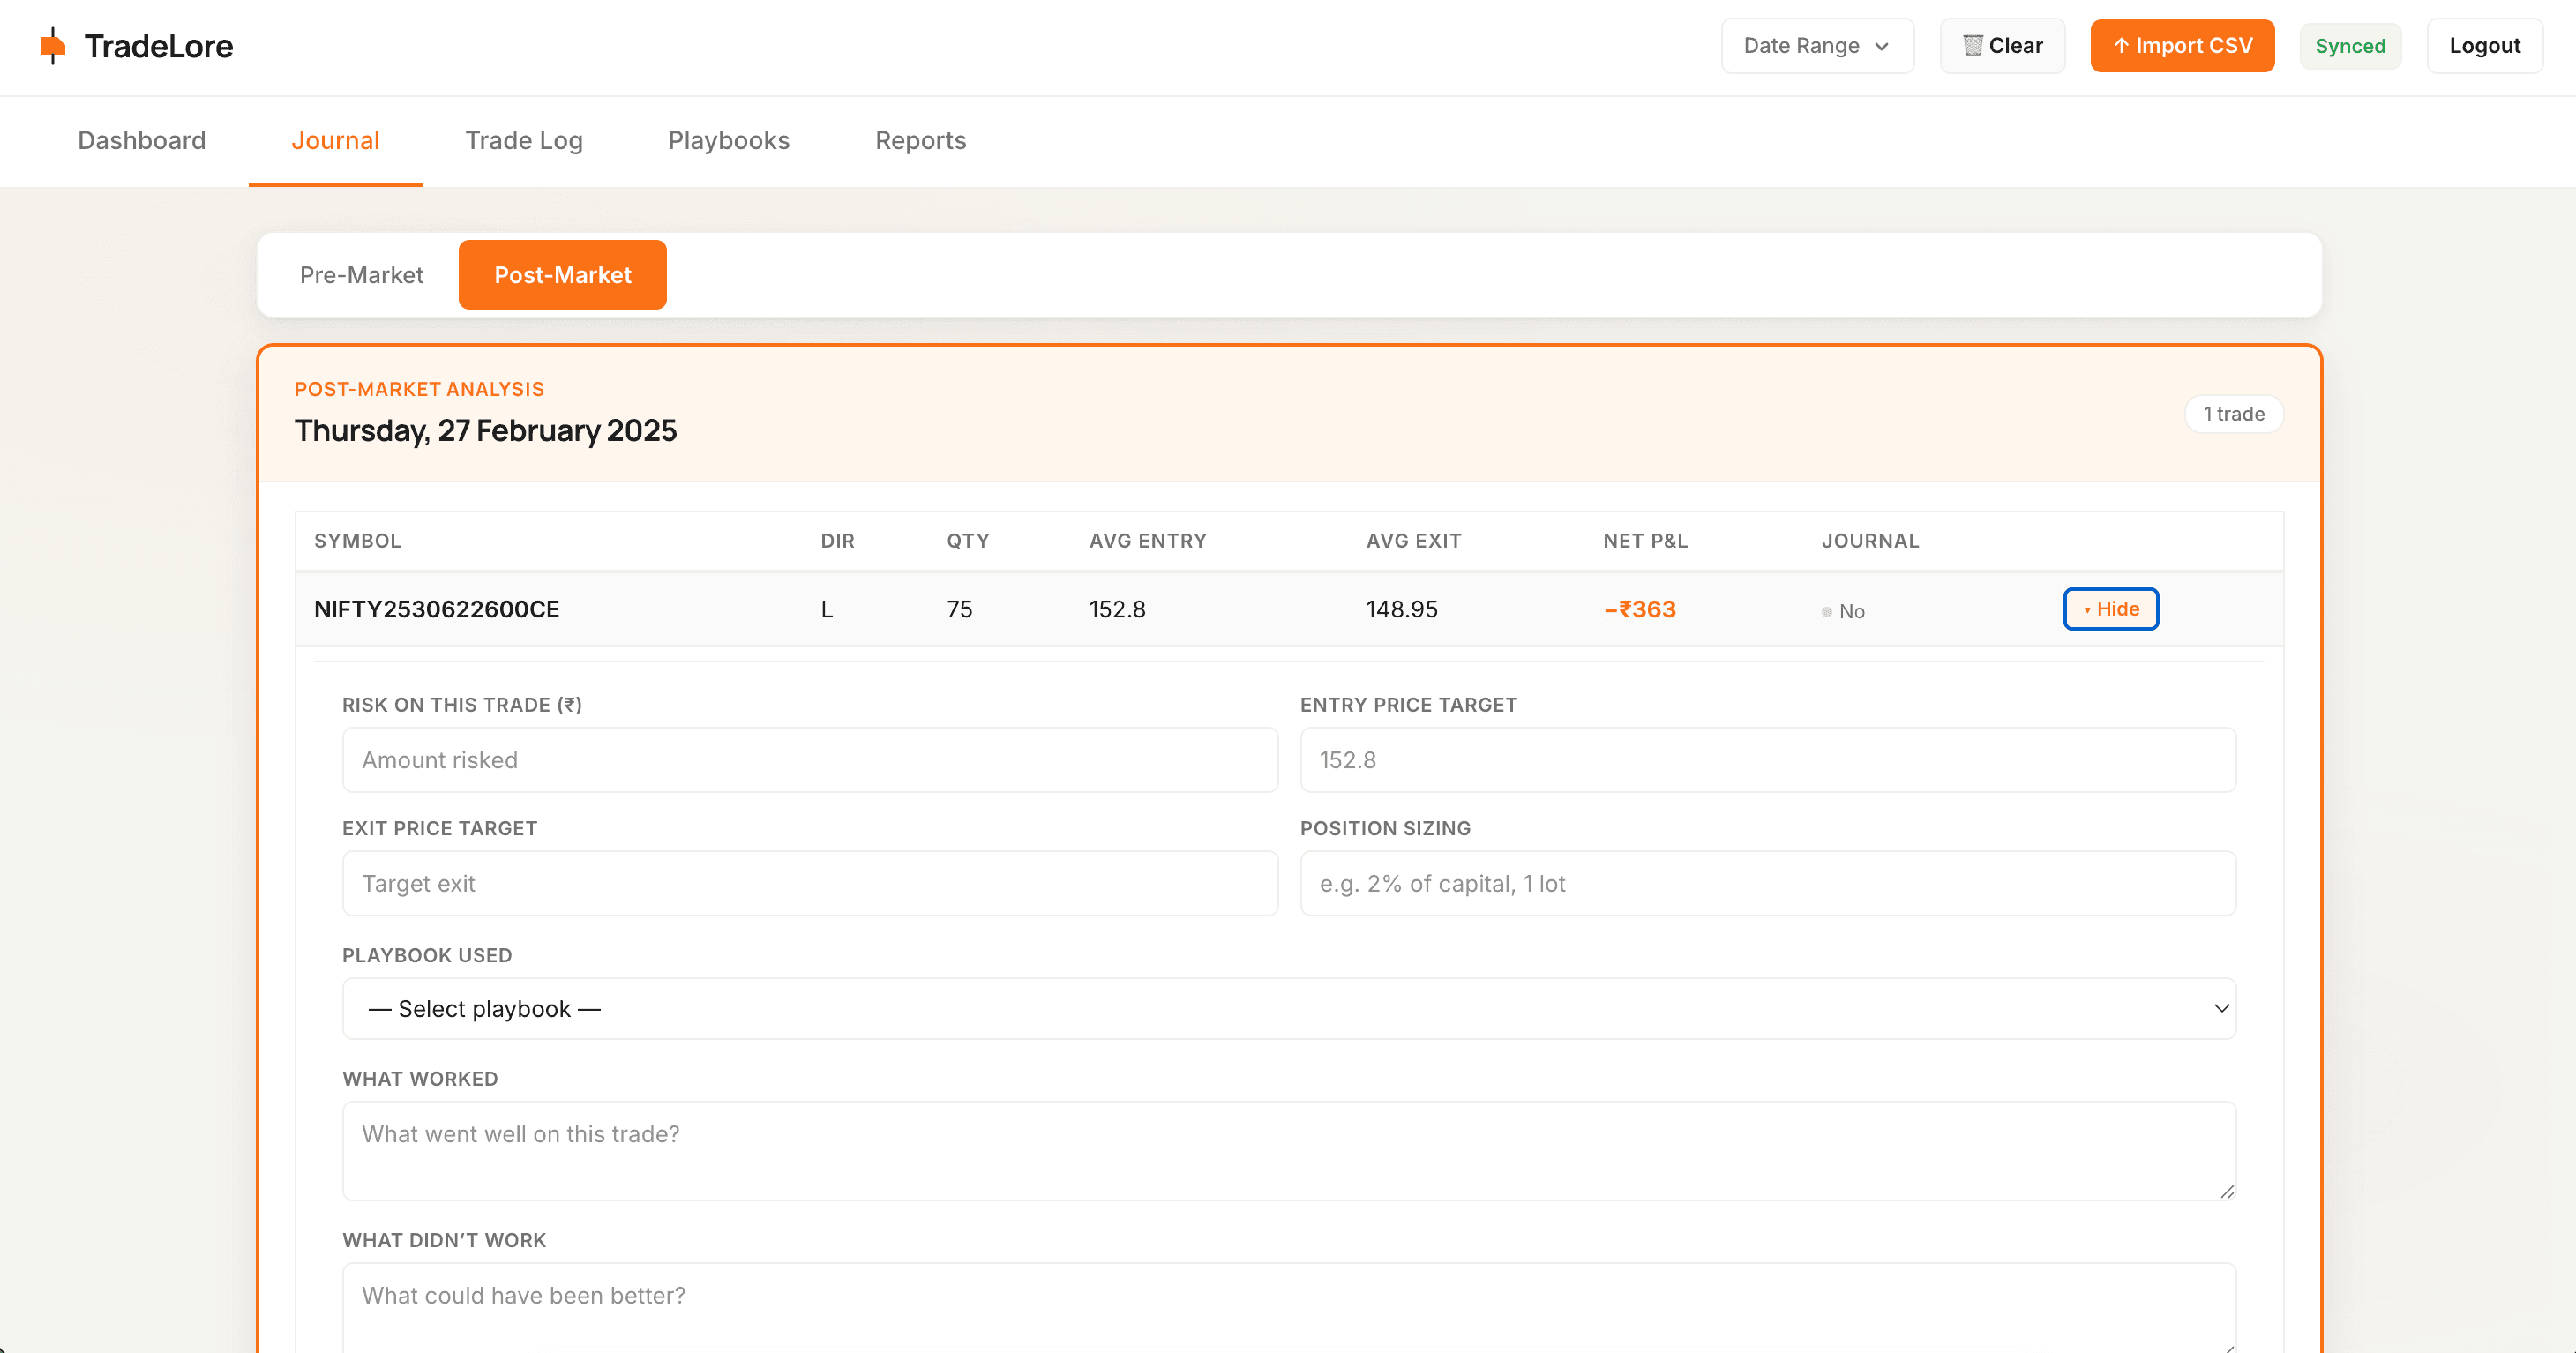
Task: Click the What Worked textarea resize handle
Action: click(2226, 1191)
